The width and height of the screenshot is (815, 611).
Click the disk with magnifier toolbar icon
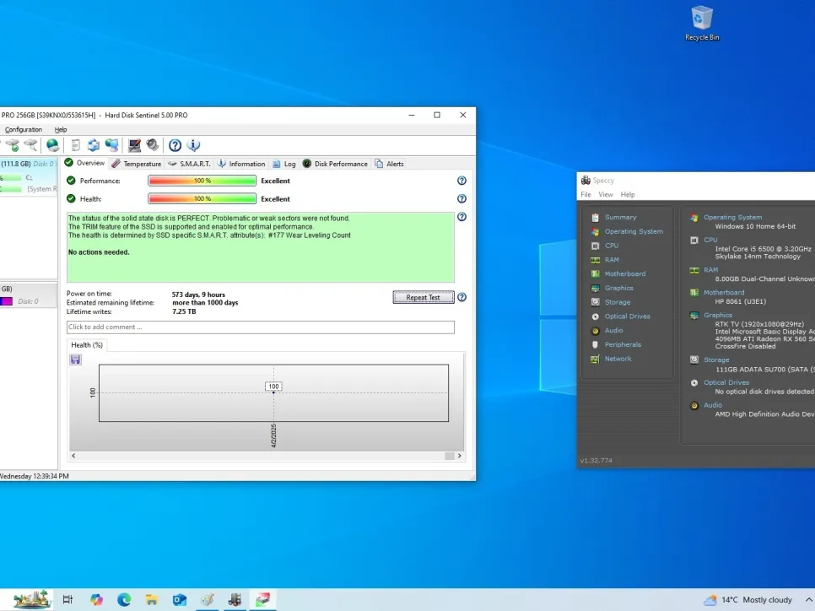(30, 145)
